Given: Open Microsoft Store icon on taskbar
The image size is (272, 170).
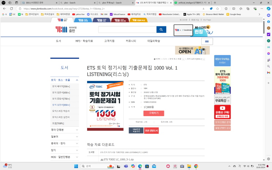Looking at the screenshot, I should coord(147,166).
